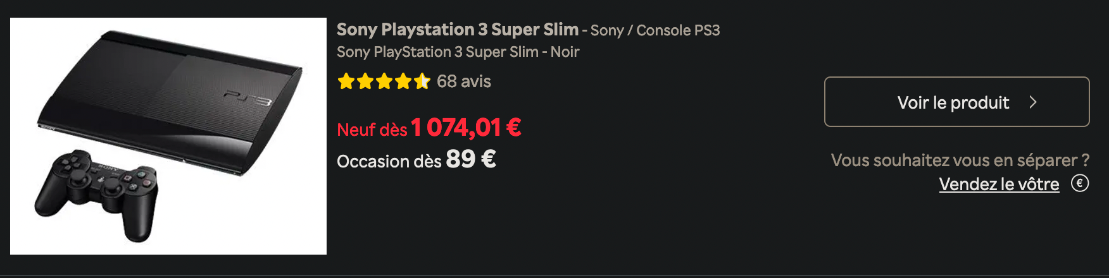The height and width of the screenshot is (278, 1109).
Task: Click the 89 € used price amount
Action: (471, 159)
